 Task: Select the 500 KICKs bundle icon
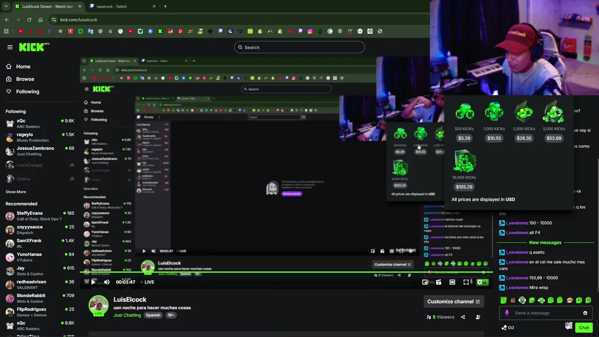point(464,112)
